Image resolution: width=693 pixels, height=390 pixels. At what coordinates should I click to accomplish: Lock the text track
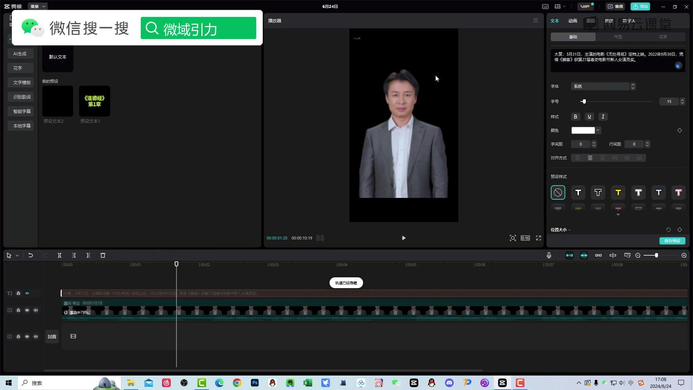pos(18,293)
